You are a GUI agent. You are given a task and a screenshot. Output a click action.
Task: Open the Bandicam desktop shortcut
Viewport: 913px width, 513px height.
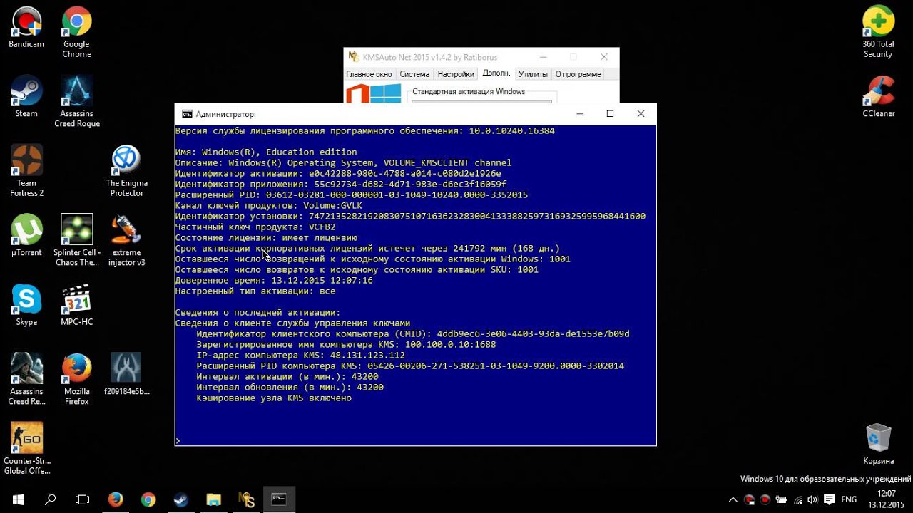(x=26, y=28)
